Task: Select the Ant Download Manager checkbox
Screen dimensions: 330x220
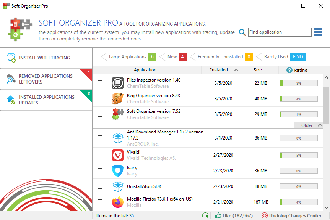Action: 100,138
